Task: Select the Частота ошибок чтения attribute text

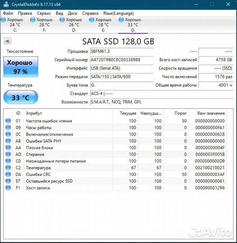Action: point(49,121)
